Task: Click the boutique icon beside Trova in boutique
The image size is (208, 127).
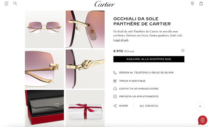Action: (x=115, y=81)
